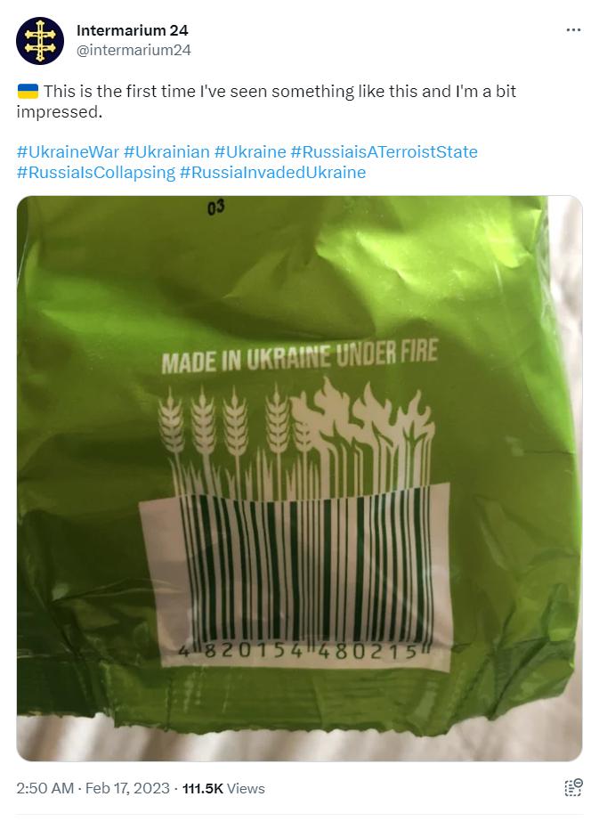Click the post analytics icon at bottom right
This screenshot has height=821, width=599.
click(574, 787)
